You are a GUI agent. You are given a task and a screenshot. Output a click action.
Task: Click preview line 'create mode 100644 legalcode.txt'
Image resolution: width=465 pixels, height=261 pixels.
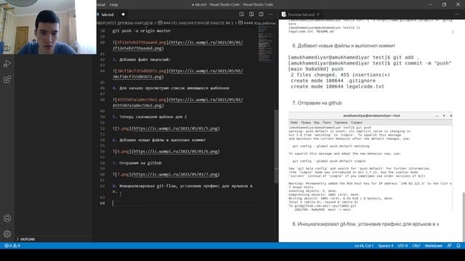(337, 86)
